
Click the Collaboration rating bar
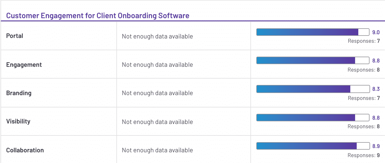coord(313,146)
